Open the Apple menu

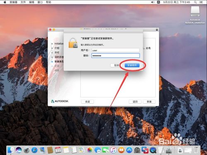(5, 2)
